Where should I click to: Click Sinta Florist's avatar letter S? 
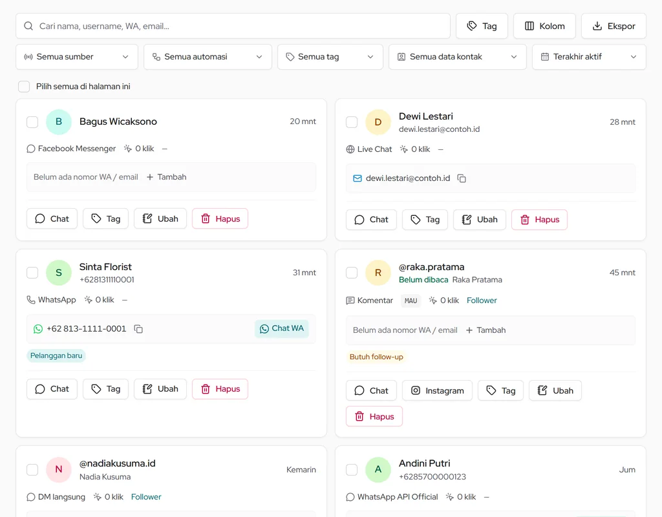click(59, 273)
